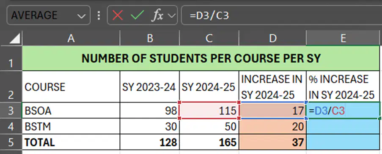Select the blue cell E5 in total row
The width and height of the screenshot is (382, 154).
pyautogui.click(x=343, y=142)
